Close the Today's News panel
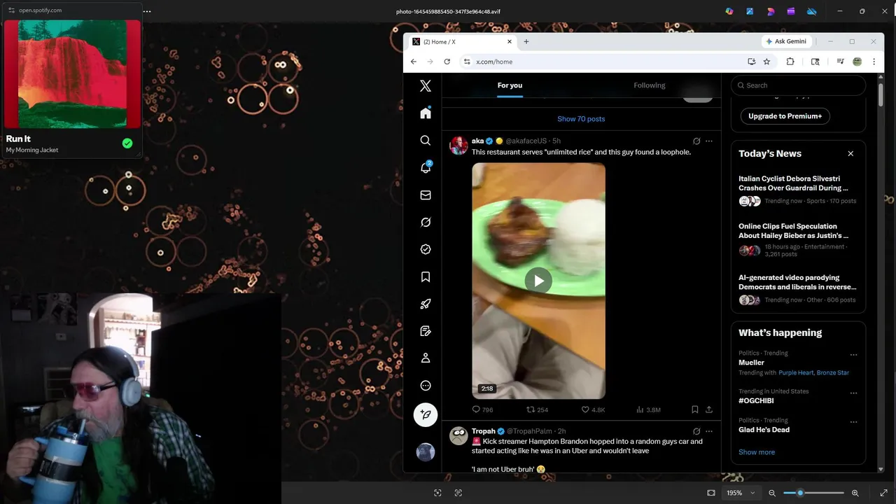 tap(850, 154)
